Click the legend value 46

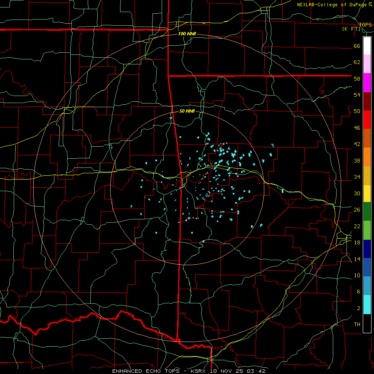(x=357, y=128)
